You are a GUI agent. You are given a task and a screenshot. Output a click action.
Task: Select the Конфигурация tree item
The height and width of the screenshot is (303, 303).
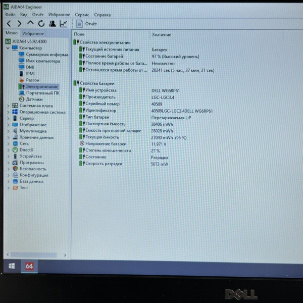click(x=30, y=175)
